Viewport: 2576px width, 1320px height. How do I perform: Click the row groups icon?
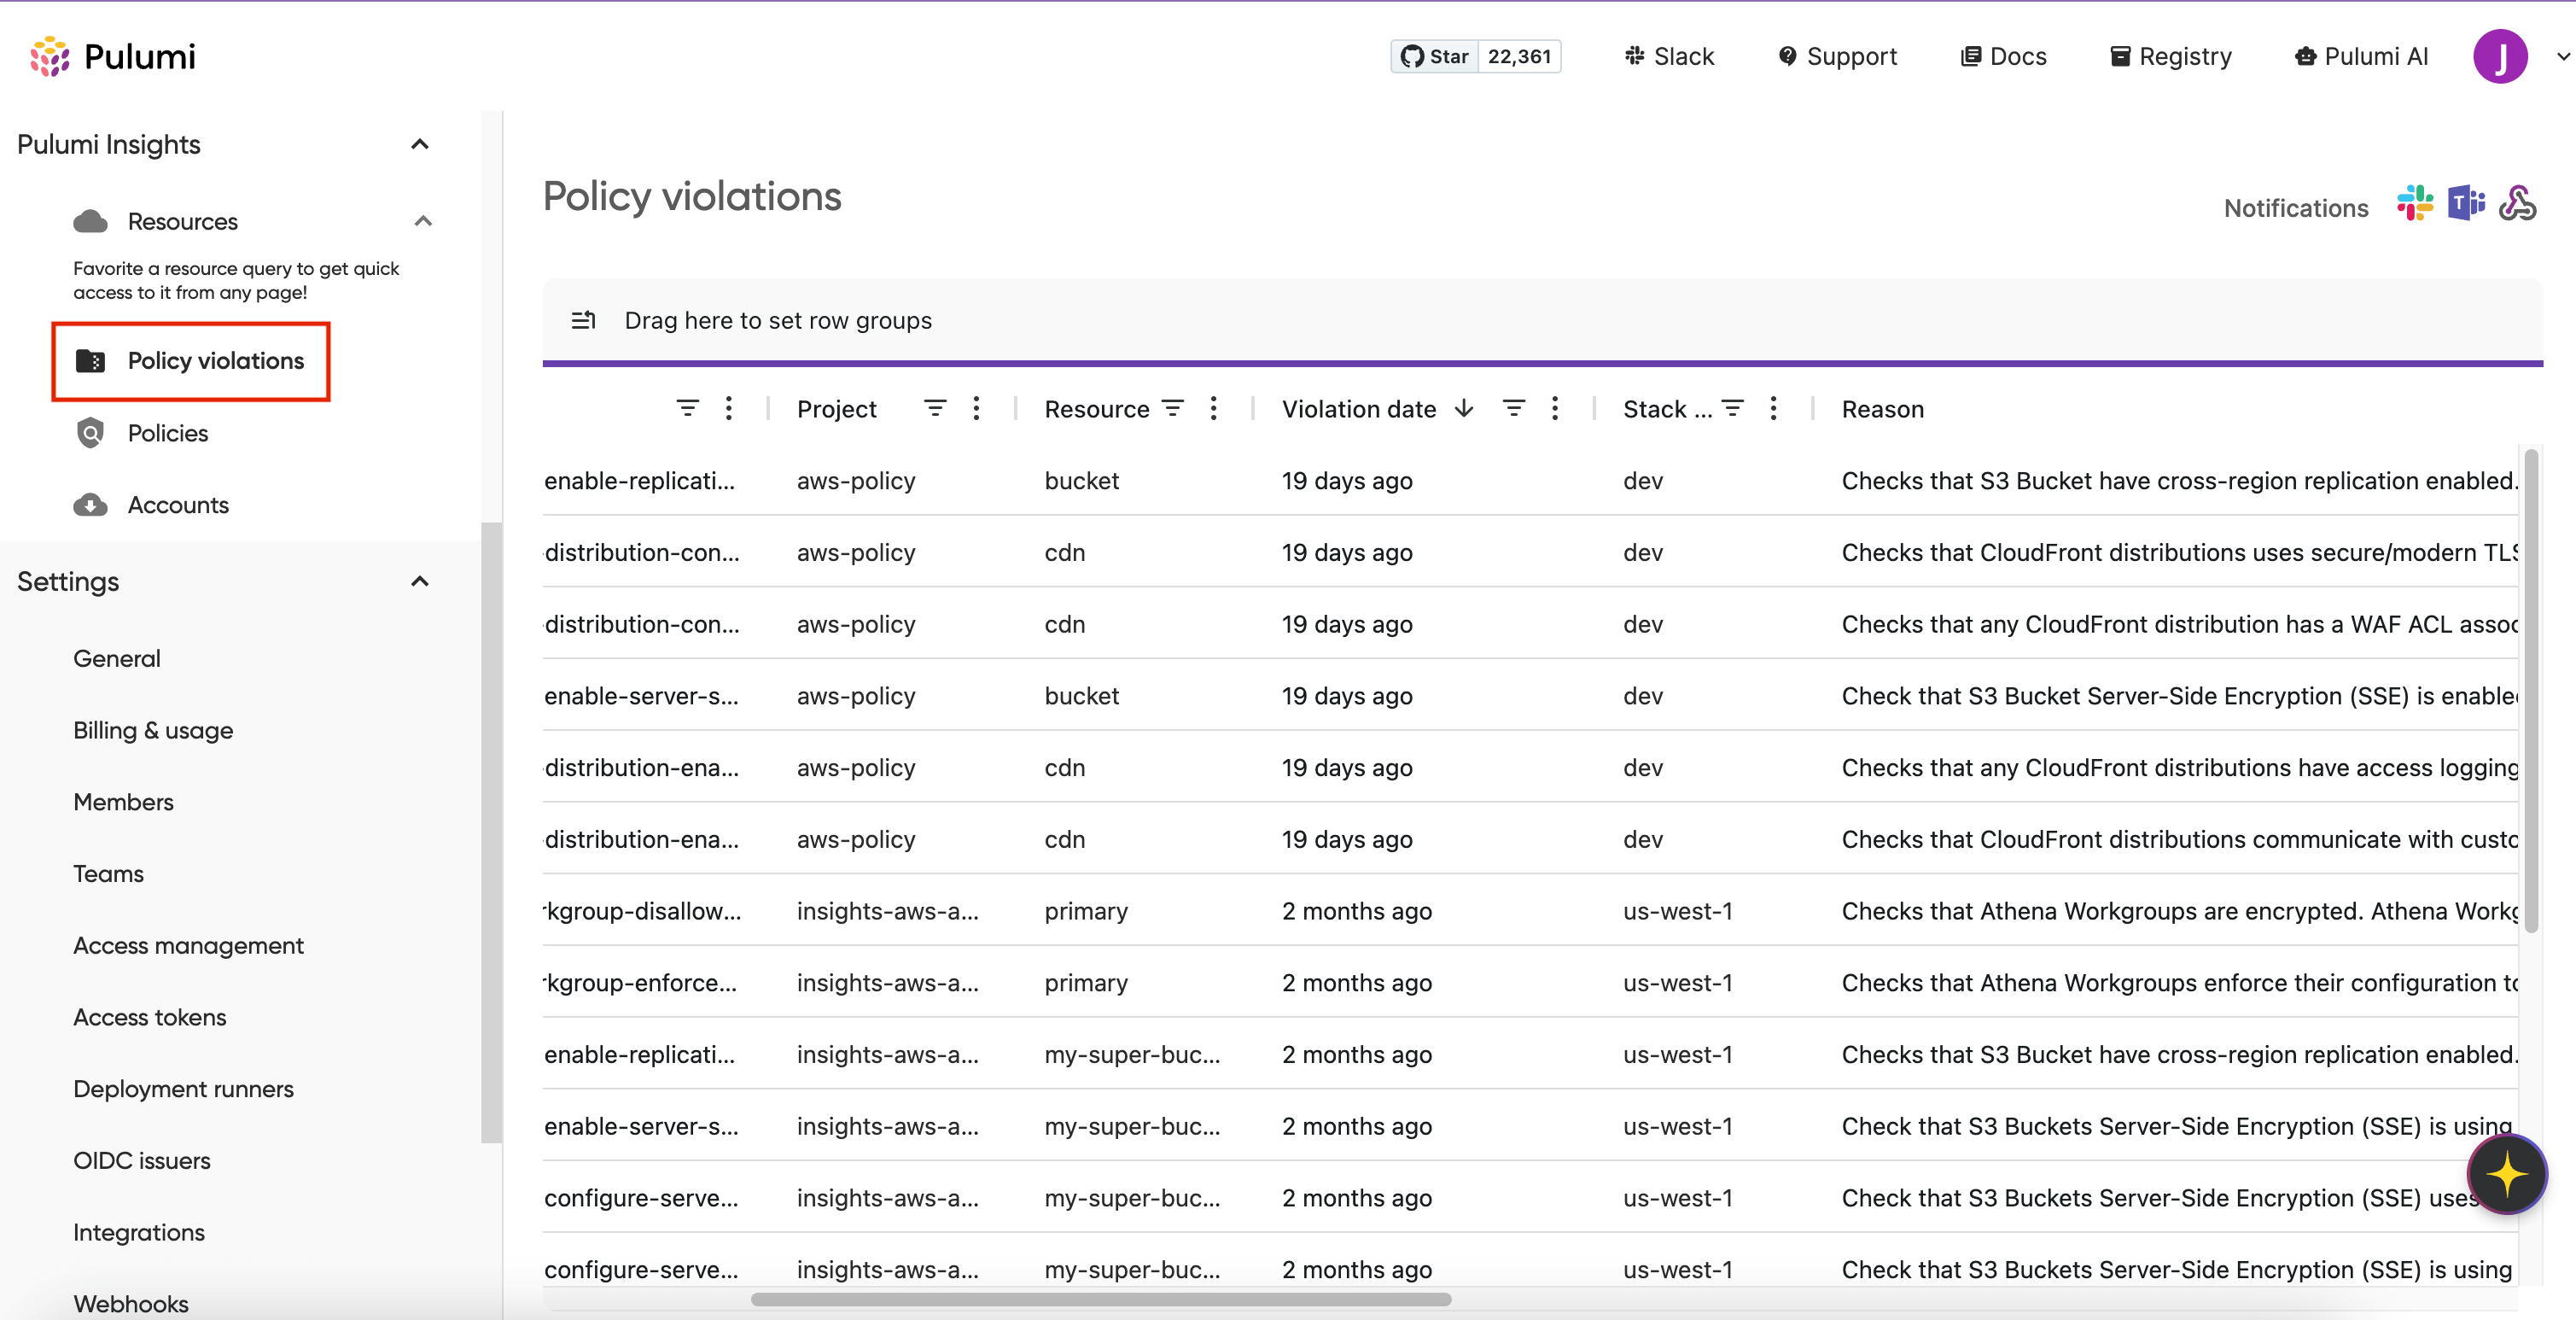tap(583, 320)
